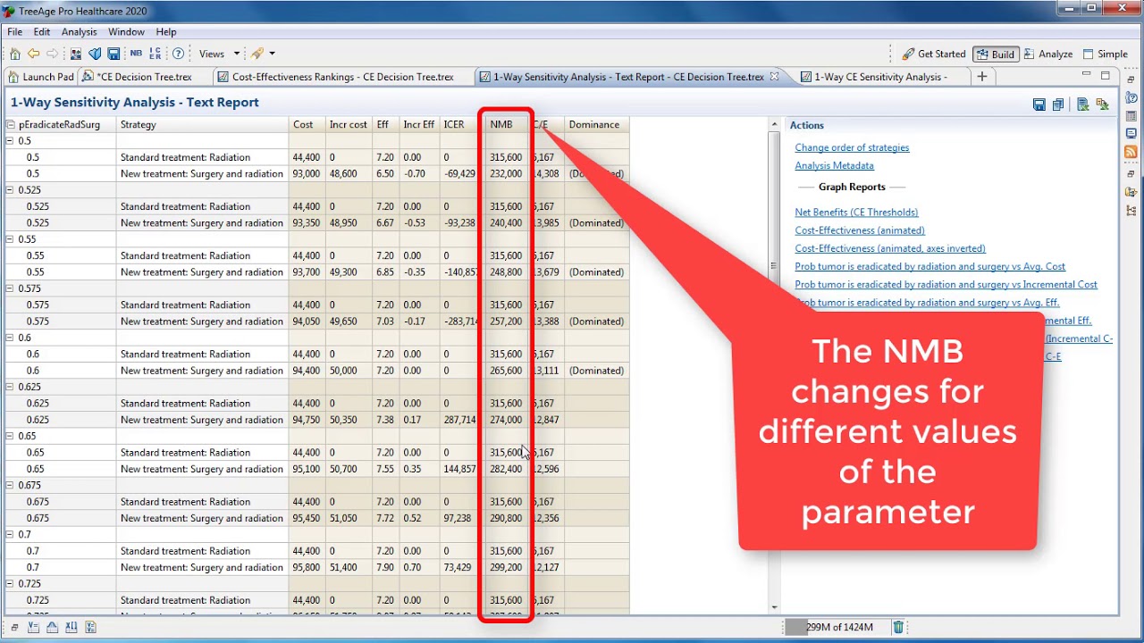1144x643 pixels.
Task: Collapse the 0.6 parameter group
Action: tap(11, 338)
